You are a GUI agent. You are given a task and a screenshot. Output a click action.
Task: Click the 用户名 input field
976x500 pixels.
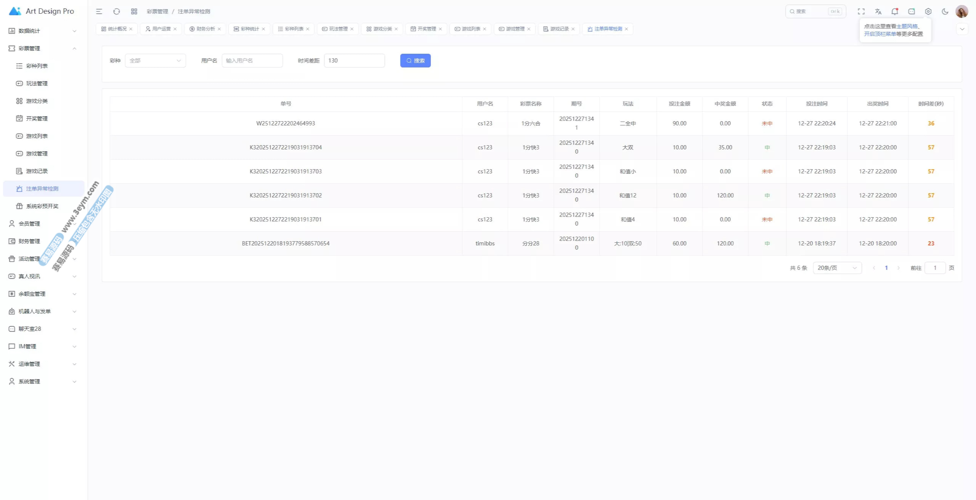click(x=252, y=61)
